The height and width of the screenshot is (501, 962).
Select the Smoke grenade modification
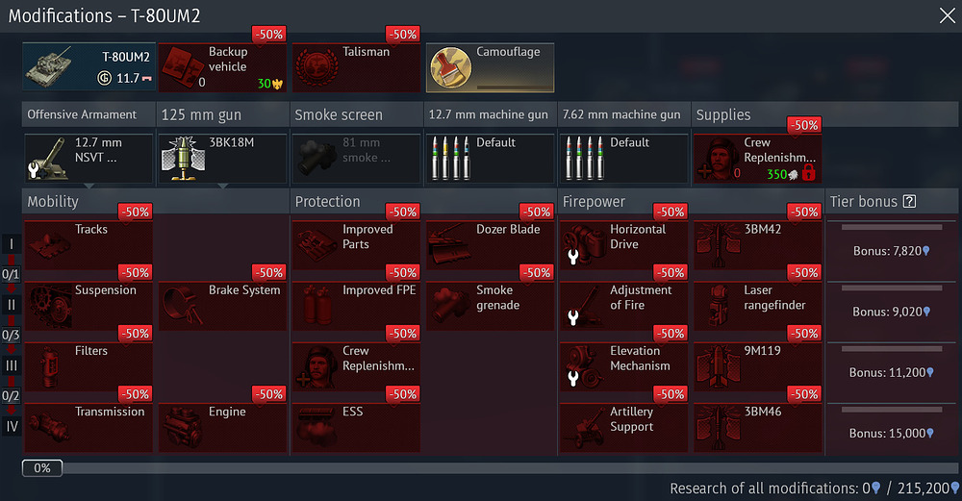tap(490, 306)
